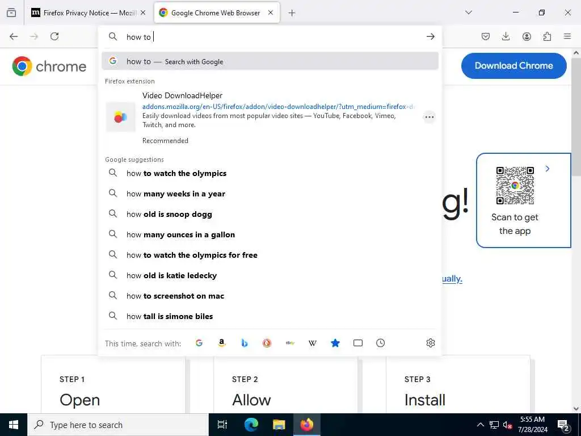Open the network tray icon
Viewport: 581px width, 436px height.
tap(494, 425)
